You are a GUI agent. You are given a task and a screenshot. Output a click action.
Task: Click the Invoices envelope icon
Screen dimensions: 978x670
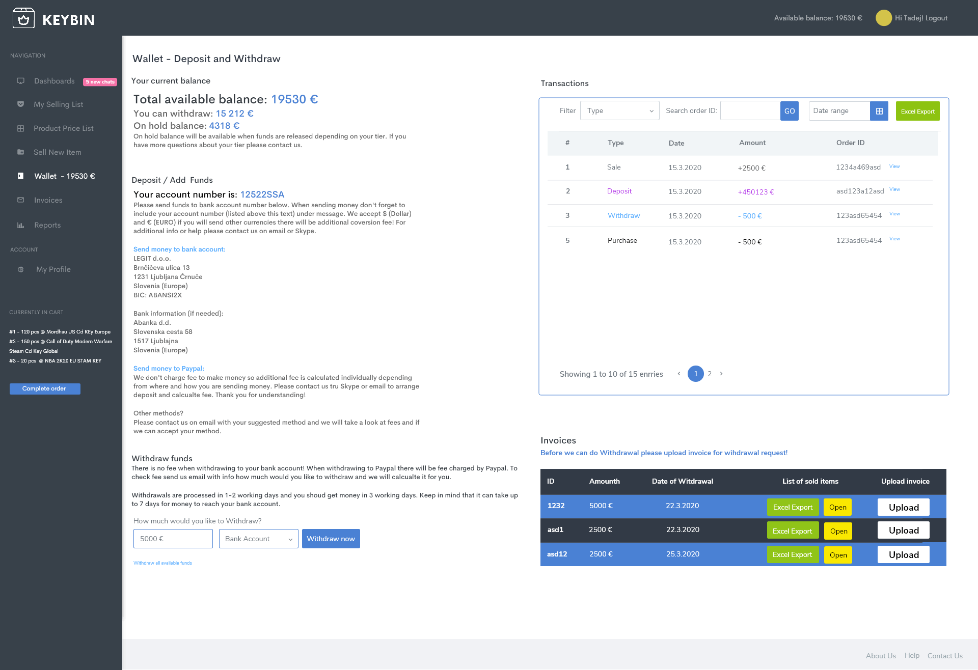21,200
